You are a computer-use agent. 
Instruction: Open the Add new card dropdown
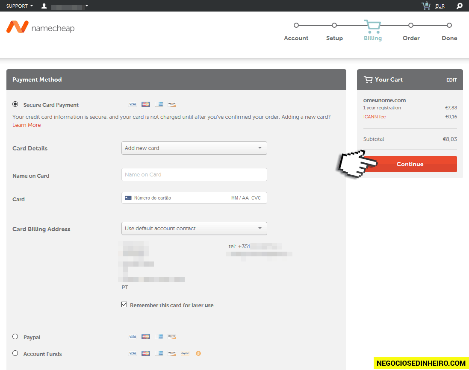[x=194, y=148]
